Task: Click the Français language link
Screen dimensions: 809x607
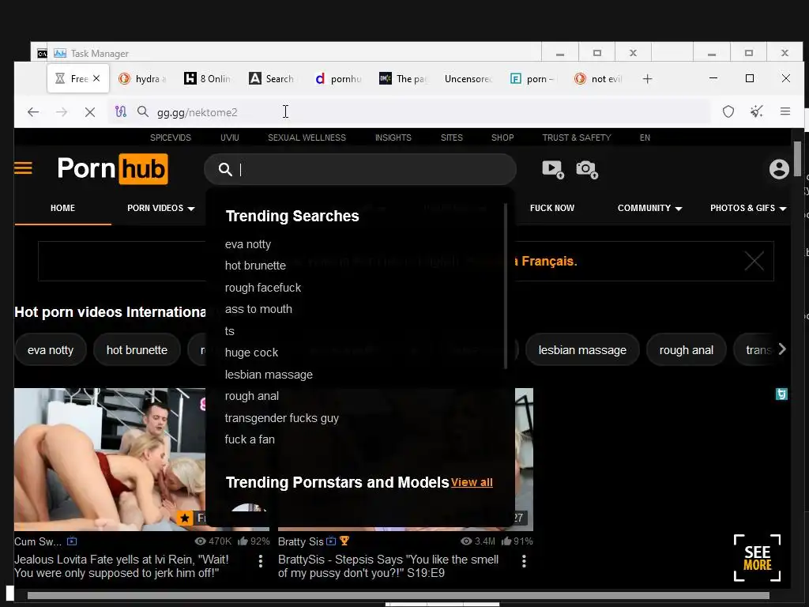Action: pos(549,261)
